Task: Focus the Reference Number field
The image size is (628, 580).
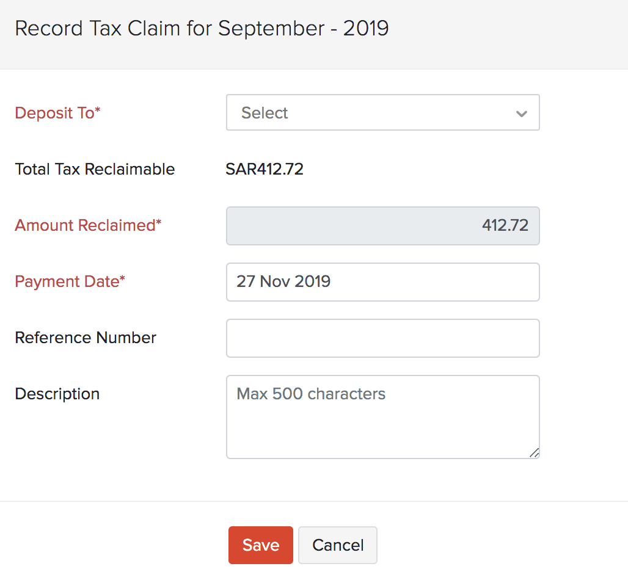Action: click(382, 338)
